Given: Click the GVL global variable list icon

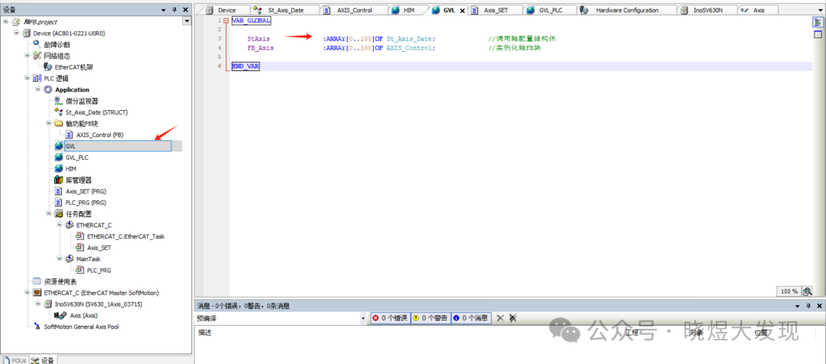Looking at the screenshot, I should click(59, 146).
